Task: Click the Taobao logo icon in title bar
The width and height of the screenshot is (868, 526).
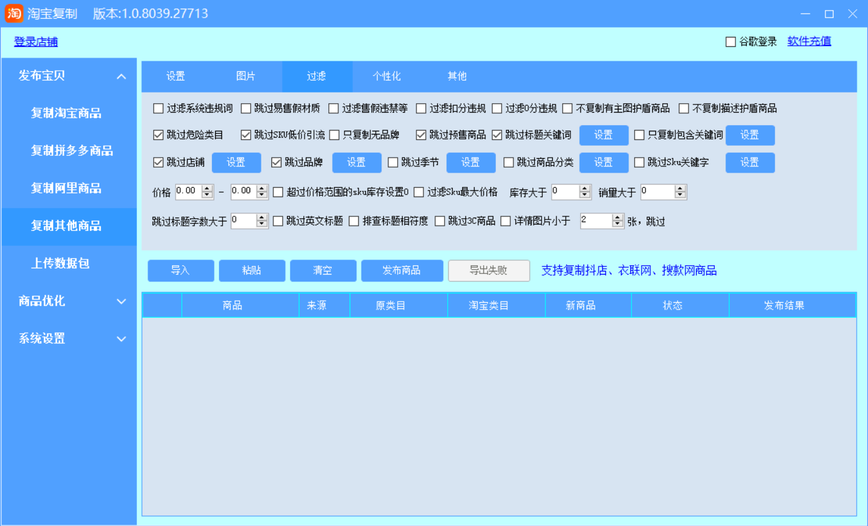Action: point(14,13)
